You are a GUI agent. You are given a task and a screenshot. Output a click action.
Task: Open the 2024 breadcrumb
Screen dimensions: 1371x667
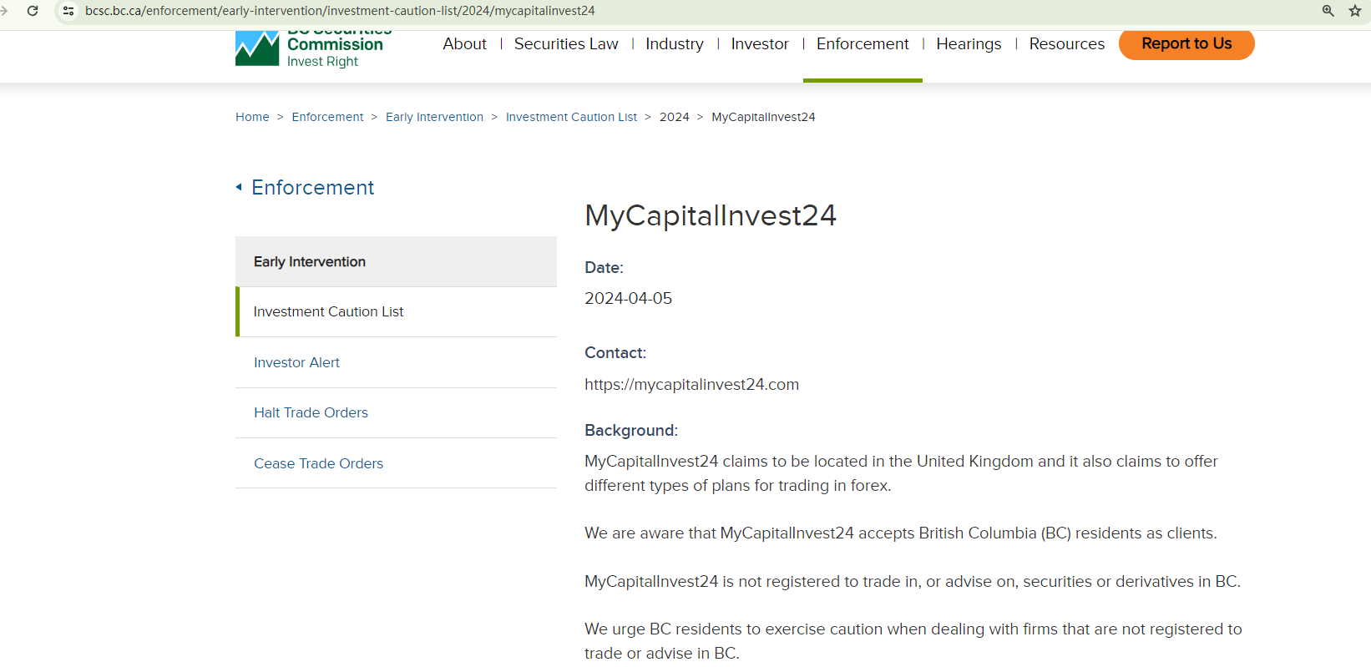(675, 117)
